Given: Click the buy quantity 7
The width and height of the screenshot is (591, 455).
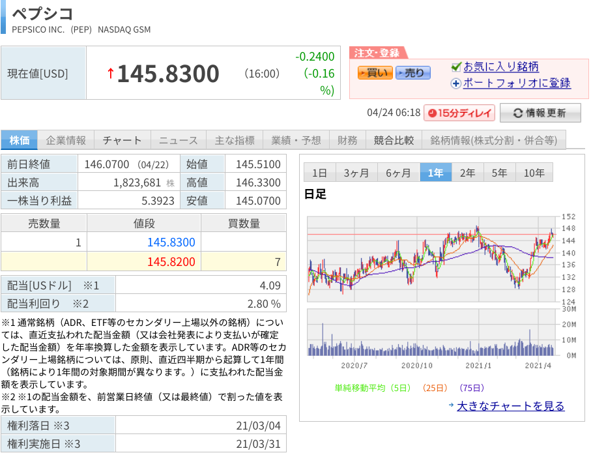Looking at the screenshot, I should tap(278, 261).
